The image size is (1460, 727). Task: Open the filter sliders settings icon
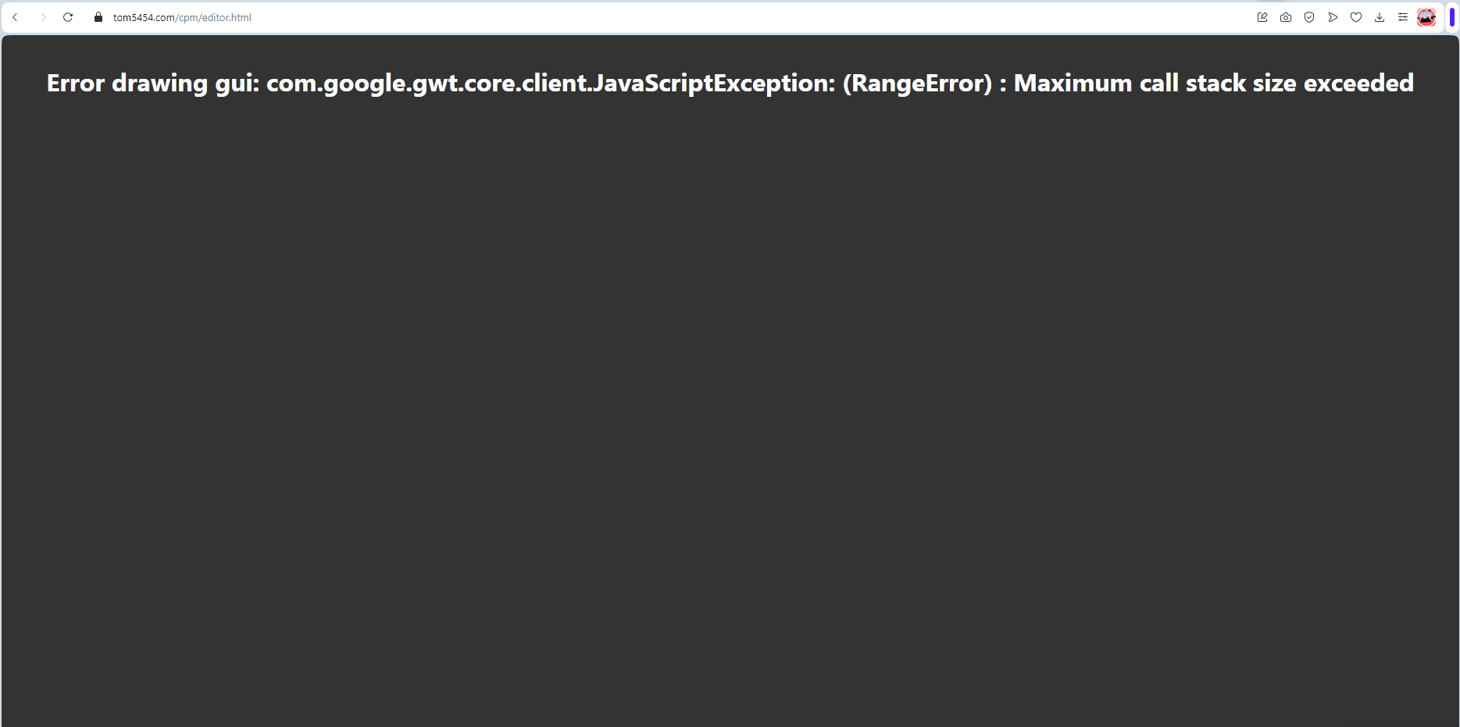click(x=1402, y=16)
